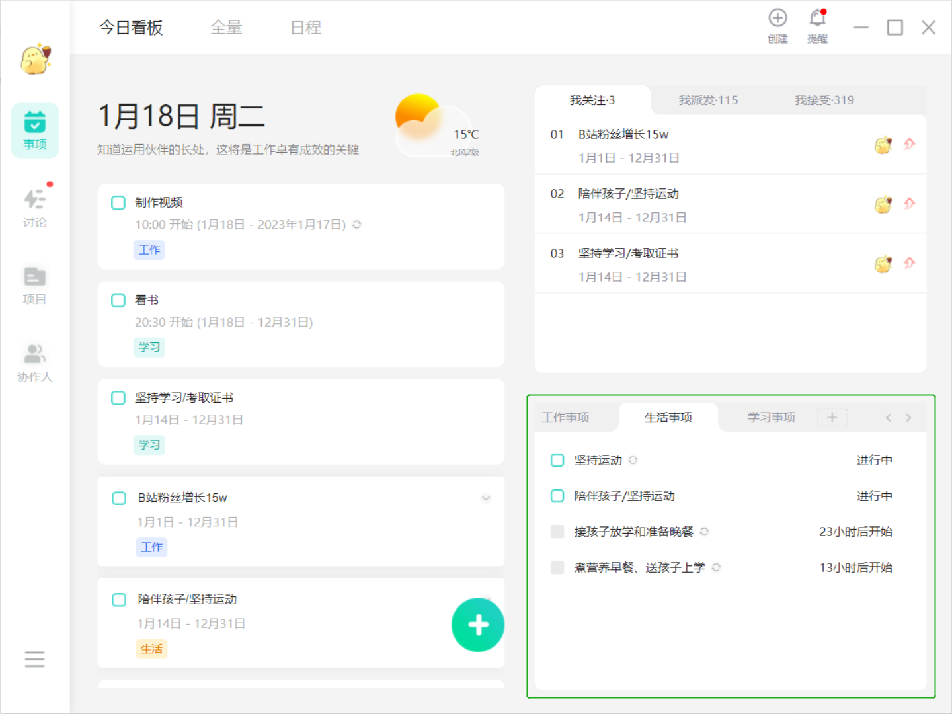952x714 pixels.
Task: Switch to the 全量 tab
Action: pos(226,28)
